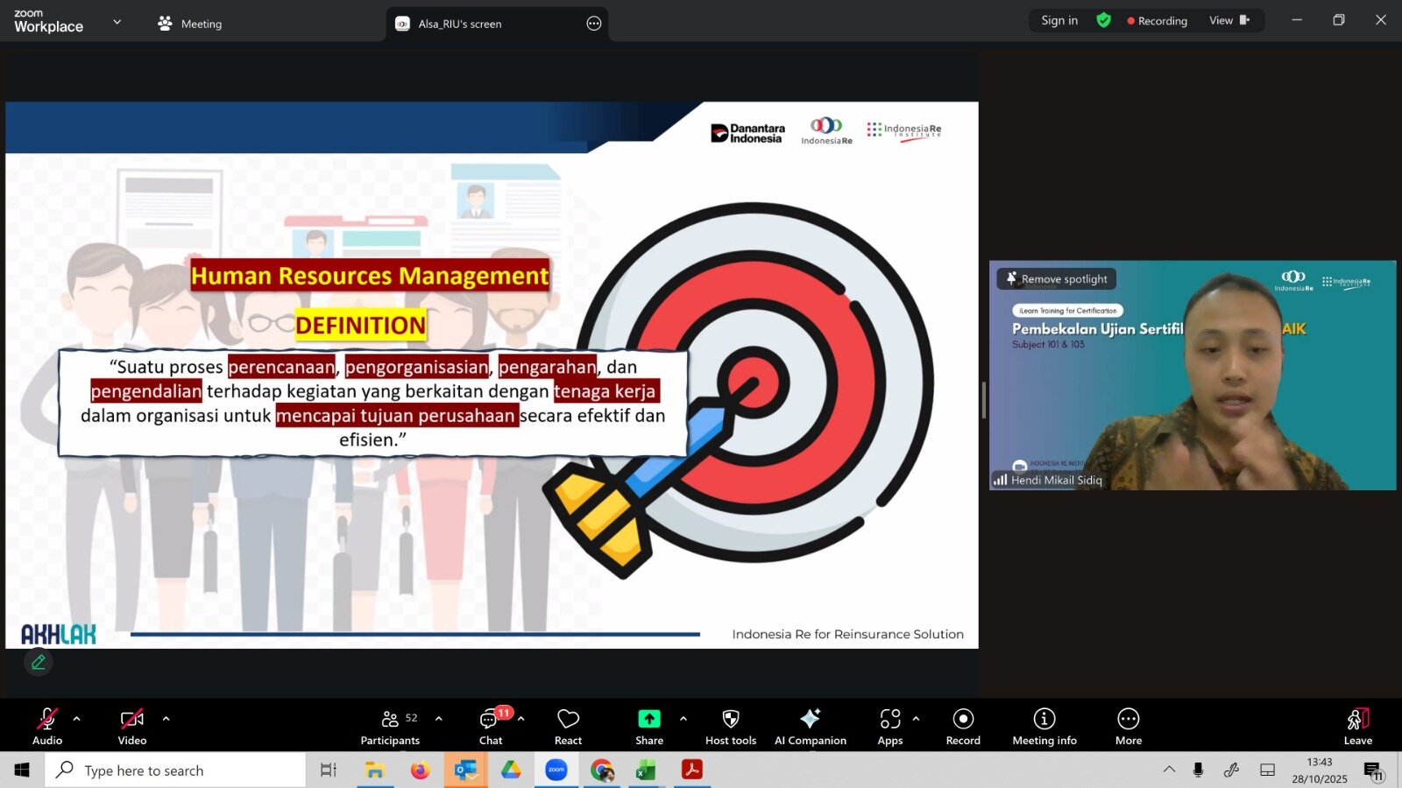Click Remove spotlight on video

1057,279
